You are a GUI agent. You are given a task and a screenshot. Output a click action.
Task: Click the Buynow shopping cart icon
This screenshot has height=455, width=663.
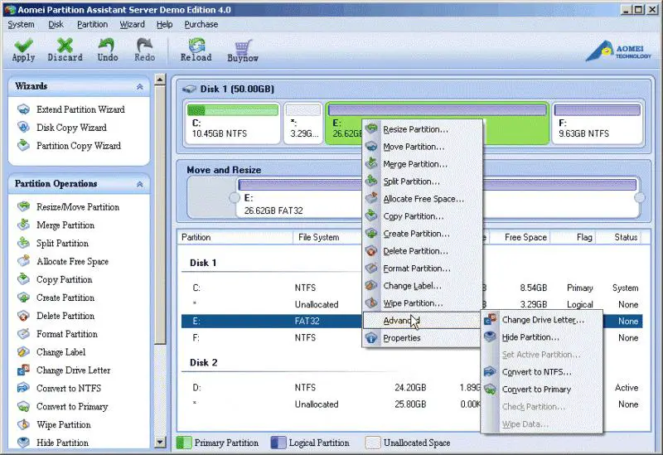click(x=243, y=46)
